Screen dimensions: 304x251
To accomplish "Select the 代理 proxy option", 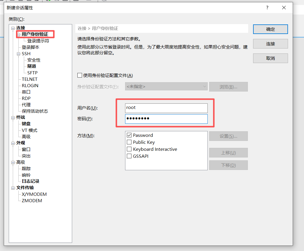I will [x=26, y=105].
